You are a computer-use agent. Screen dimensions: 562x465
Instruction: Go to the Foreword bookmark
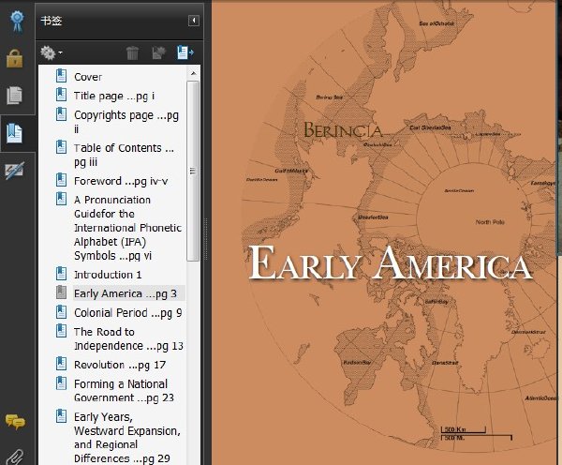point(121,181)
